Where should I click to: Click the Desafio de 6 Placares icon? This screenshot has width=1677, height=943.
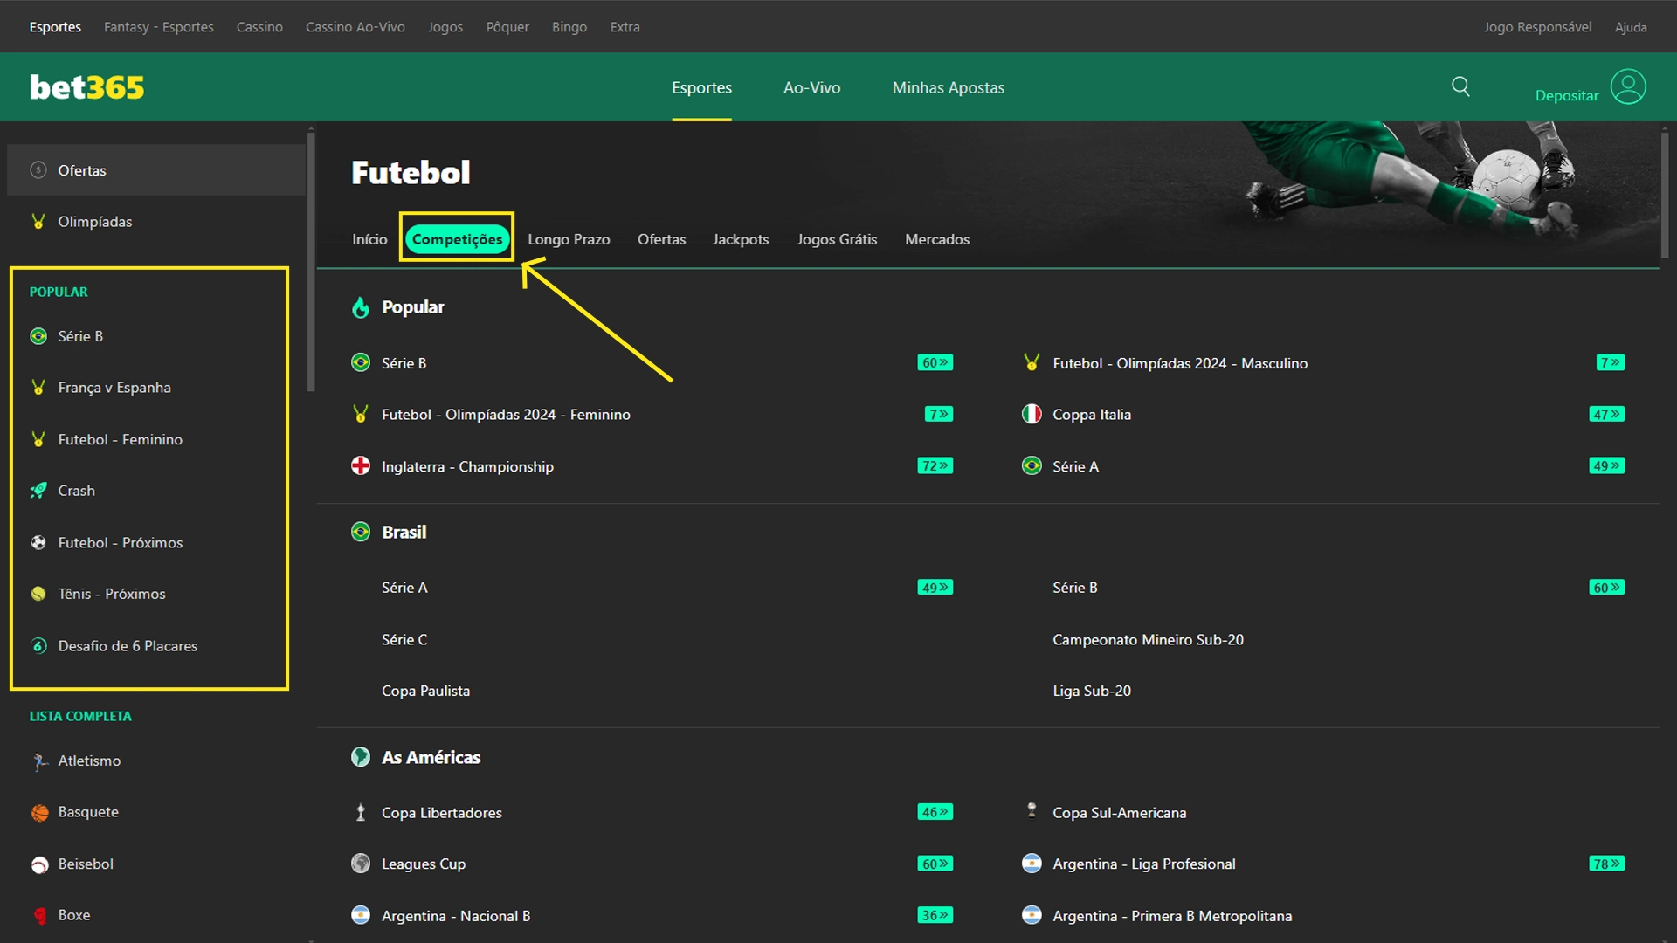[38, 646]
